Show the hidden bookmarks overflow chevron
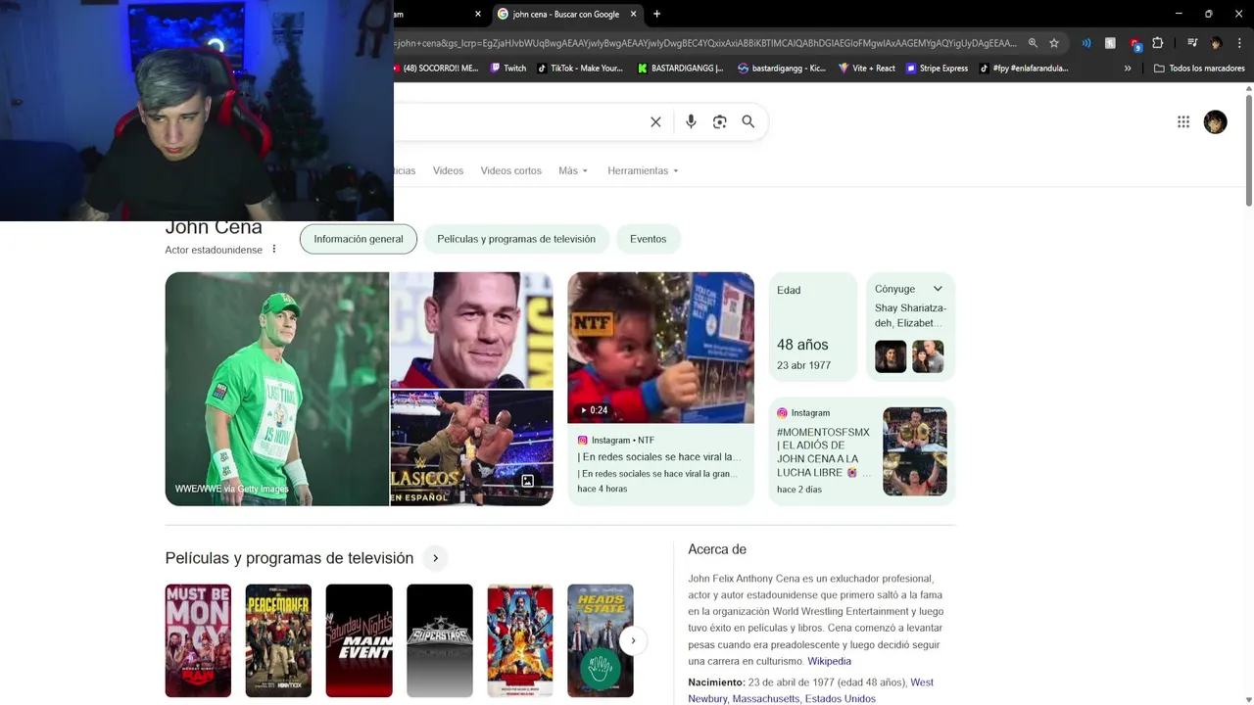Screen dimensions: 1254x705 coord(1128,69)
